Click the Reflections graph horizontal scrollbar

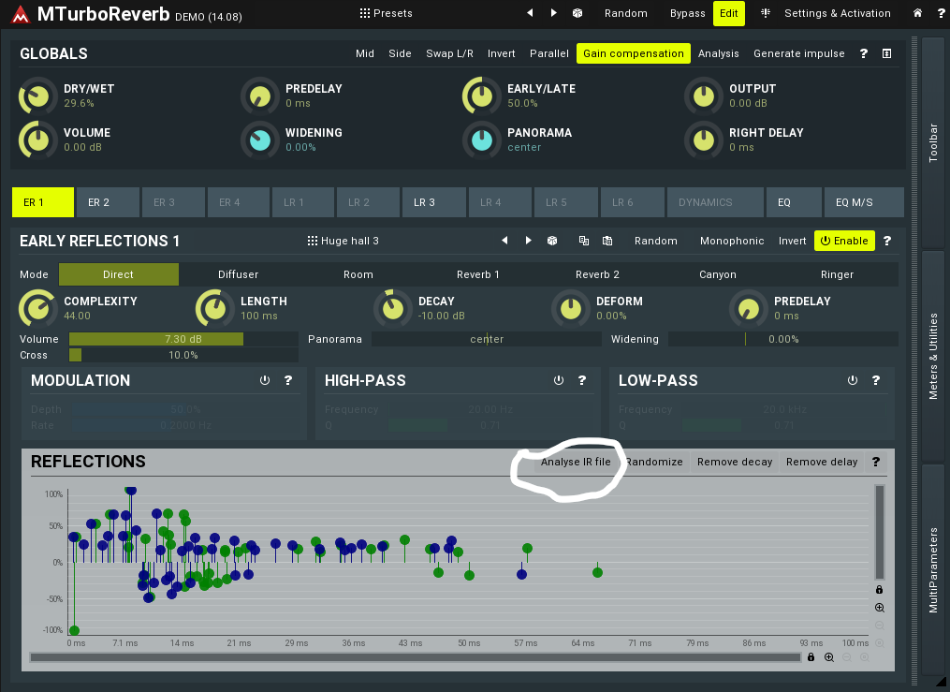(x=415, y=657)
